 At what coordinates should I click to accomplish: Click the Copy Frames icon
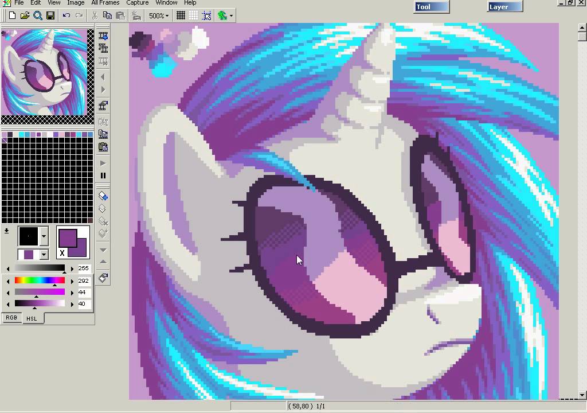pos(103,134)
